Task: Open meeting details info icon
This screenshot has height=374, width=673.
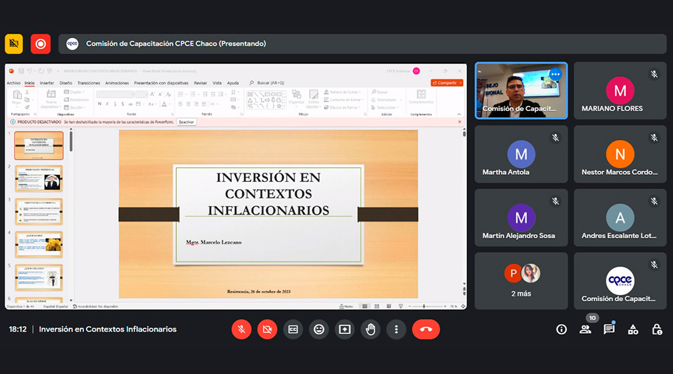Action: coord(561,329)
